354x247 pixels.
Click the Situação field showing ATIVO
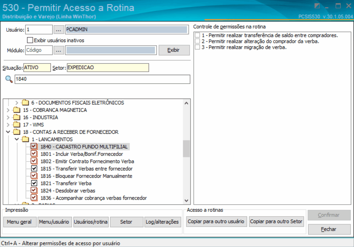point(37,68)
